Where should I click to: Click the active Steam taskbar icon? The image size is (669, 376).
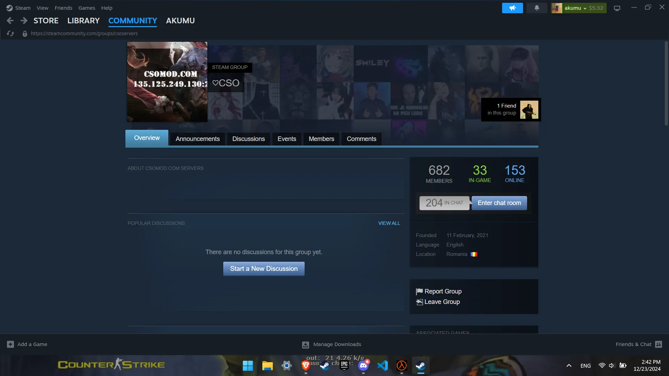[x=421, y=366]
